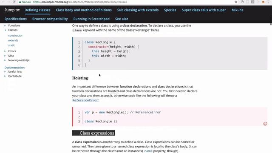The image size is (272, 153).
Task: Open the Documentation: sidebar heading link
Action: pyautogui.click(x=15, y=68)
